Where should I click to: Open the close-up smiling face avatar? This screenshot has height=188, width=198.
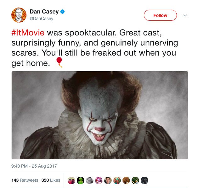[108, 180]
